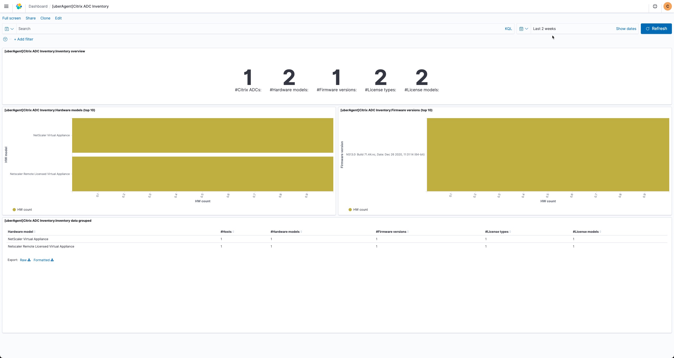Open the Share menu
Screen dimensions: 674x358
pos(31,18)
